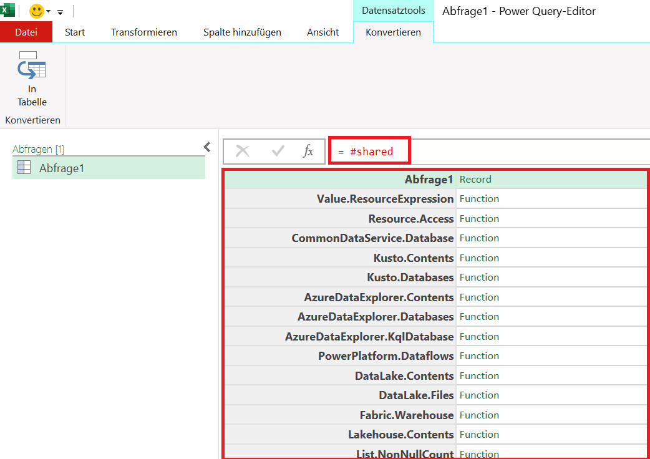Switch to the Start ribbon tab
650x459 pixels.
[75, 32]
